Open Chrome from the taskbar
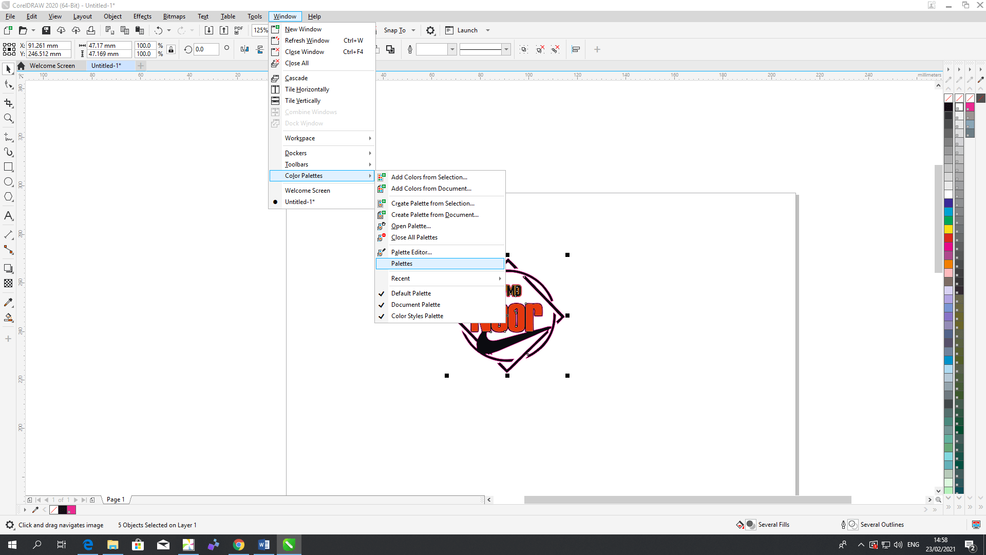 [x=239, y=545]
